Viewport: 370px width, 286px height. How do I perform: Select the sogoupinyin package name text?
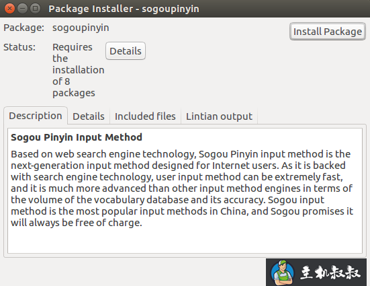coord(81,28)
